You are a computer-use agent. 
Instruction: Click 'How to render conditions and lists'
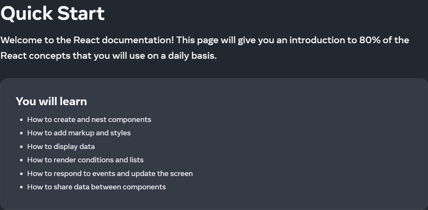[85, 160]
